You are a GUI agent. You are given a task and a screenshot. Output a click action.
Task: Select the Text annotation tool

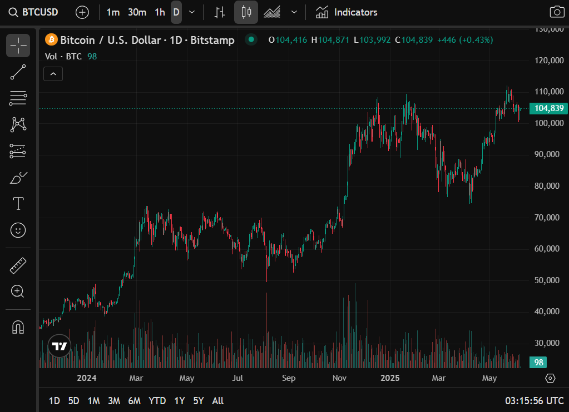18,204
